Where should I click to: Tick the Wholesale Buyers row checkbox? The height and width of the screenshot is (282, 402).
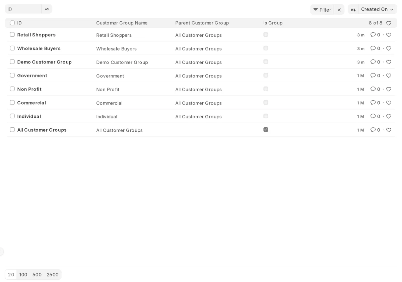pos(12,48)
